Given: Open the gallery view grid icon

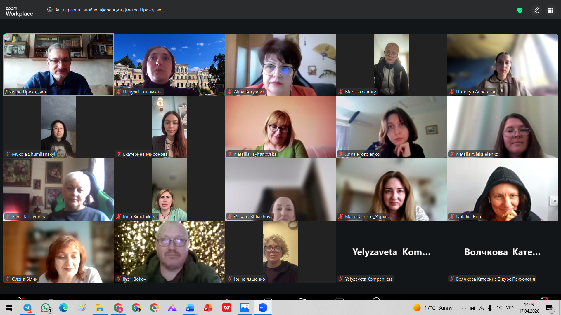Looking at the screenshot, I should [550, 10].
